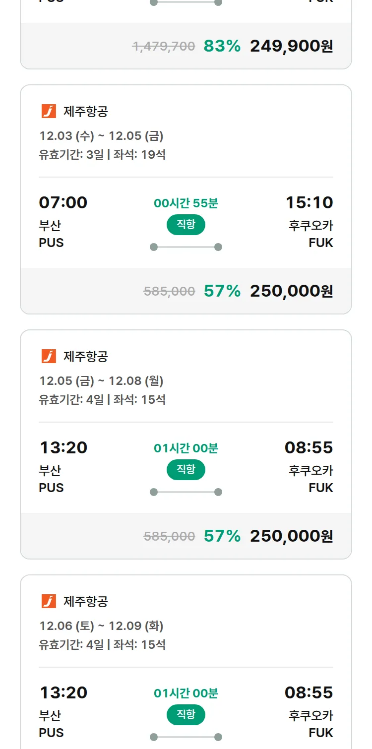Tap the 15:10 arrival time

(x=309, y=202)
